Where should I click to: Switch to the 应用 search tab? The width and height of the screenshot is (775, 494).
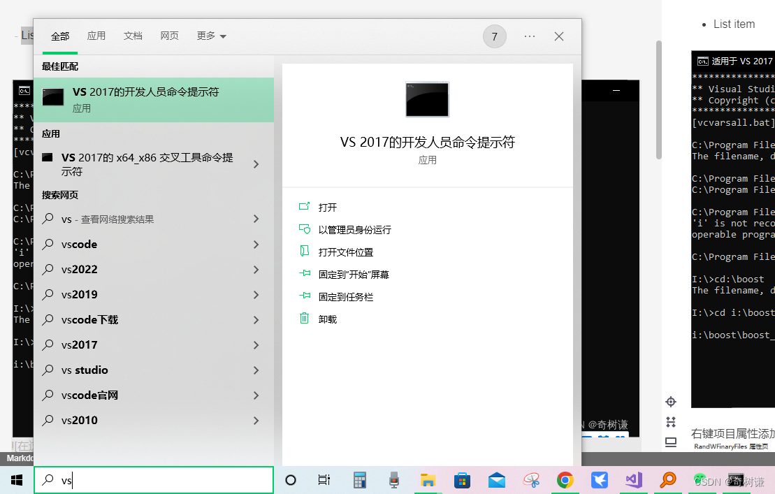[x=96, y=36]
